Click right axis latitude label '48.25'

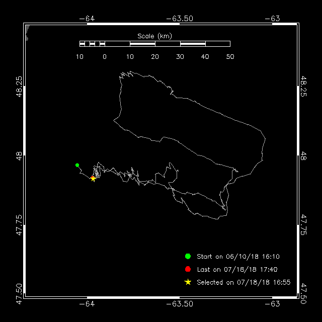(303, 86)
